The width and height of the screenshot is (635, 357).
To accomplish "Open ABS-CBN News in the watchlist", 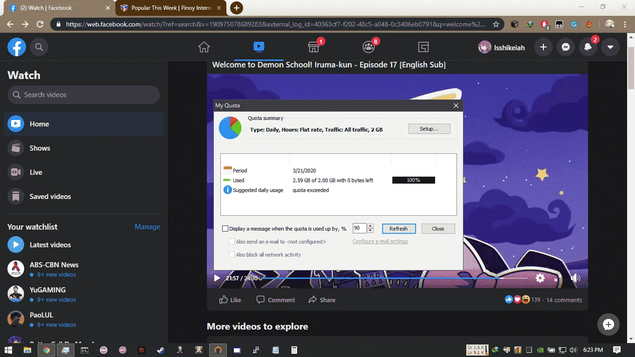I will (84, 269).
